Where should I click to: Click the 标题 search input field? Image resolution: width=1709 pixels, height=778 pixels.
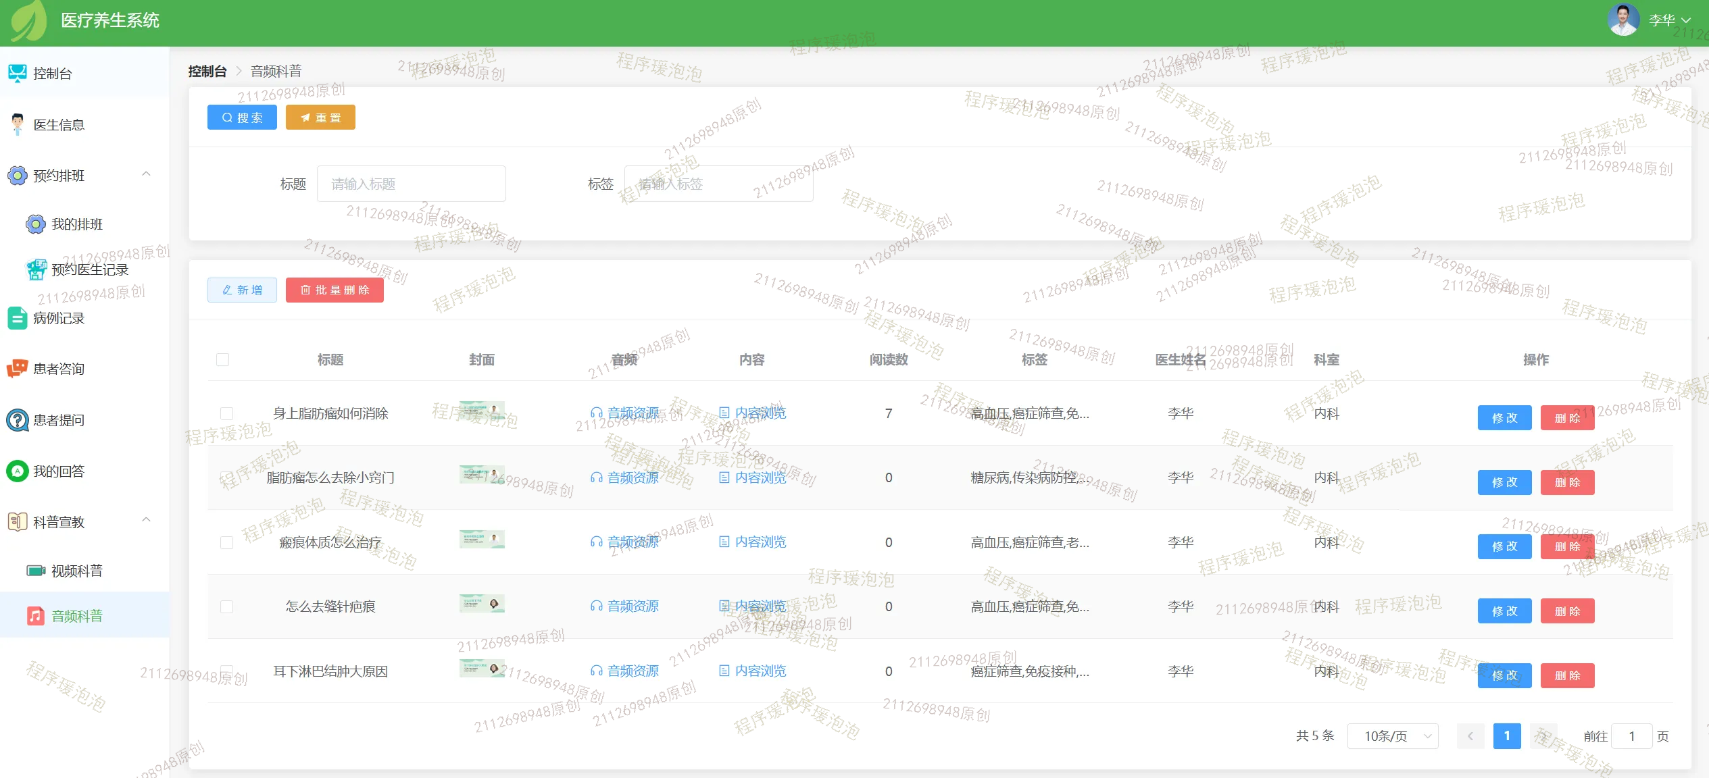click(x=411, y=184)
